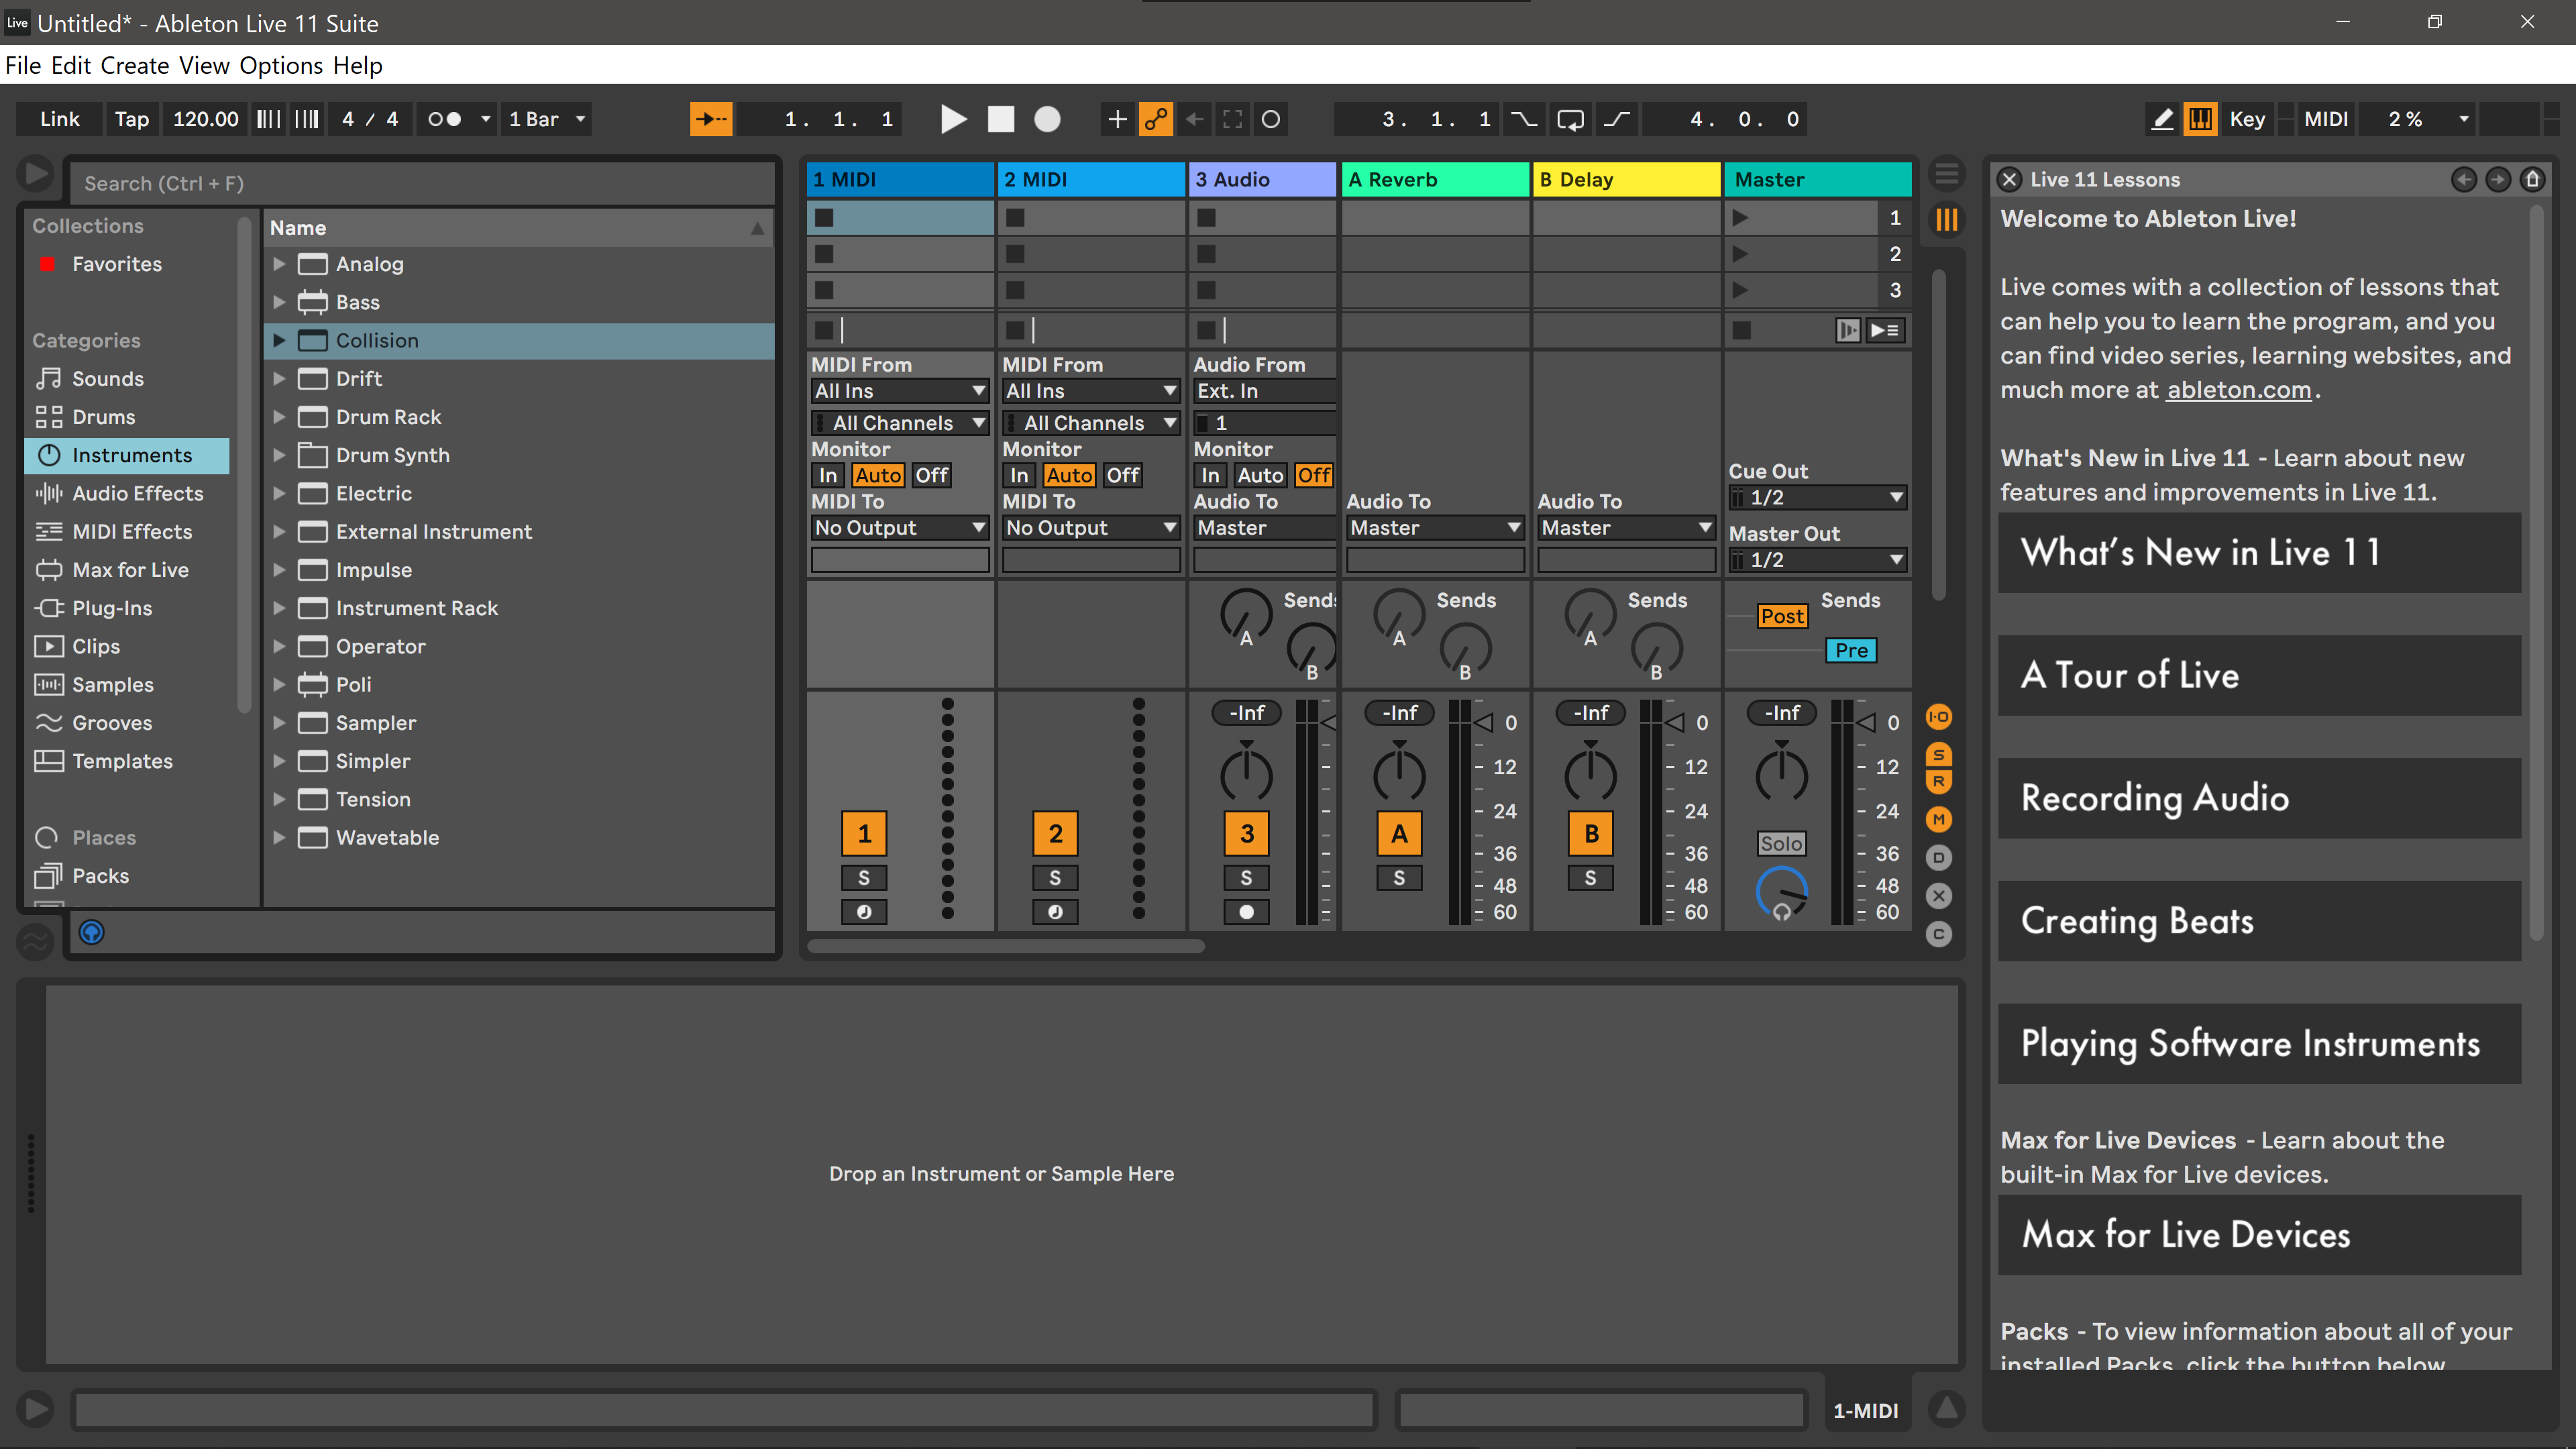Viewport: 2576px width, 1449px height.
Task: Open the File menu
Action: [x=23, y=65]
